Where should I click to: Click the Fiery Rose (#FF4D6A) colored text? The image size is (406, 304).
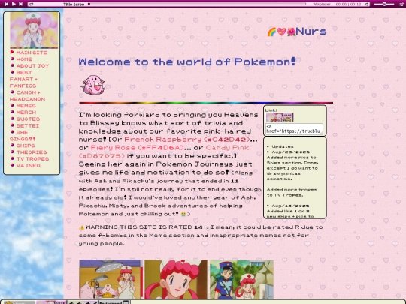tap(137, 148)
